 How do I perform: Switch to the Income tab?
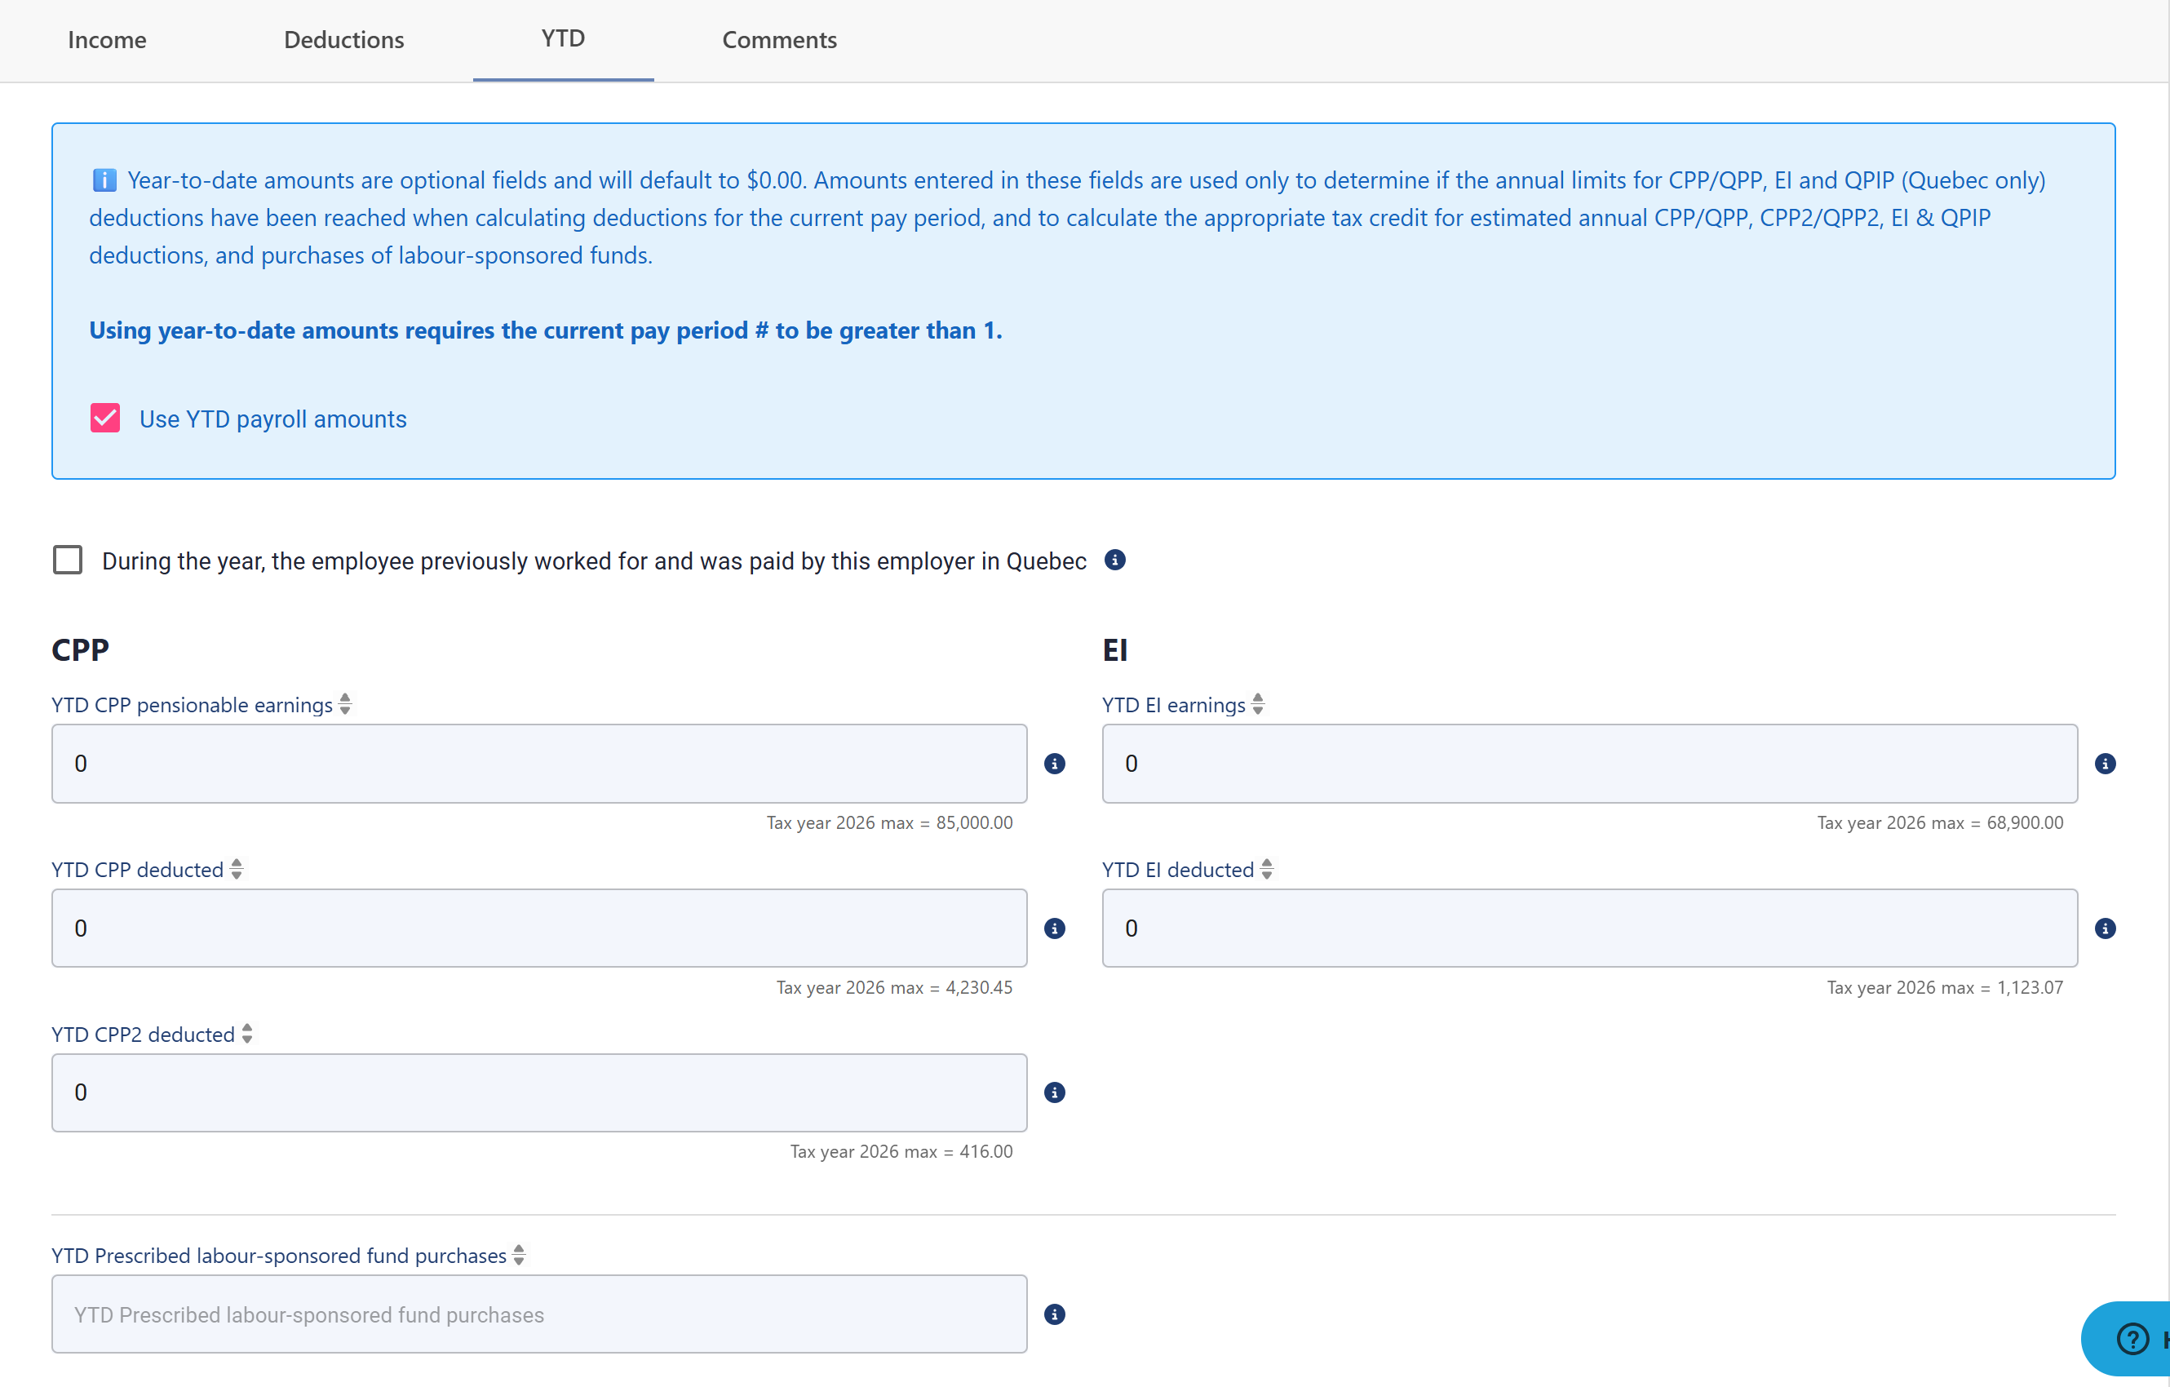pyautogui.click(x=107, y=40)
